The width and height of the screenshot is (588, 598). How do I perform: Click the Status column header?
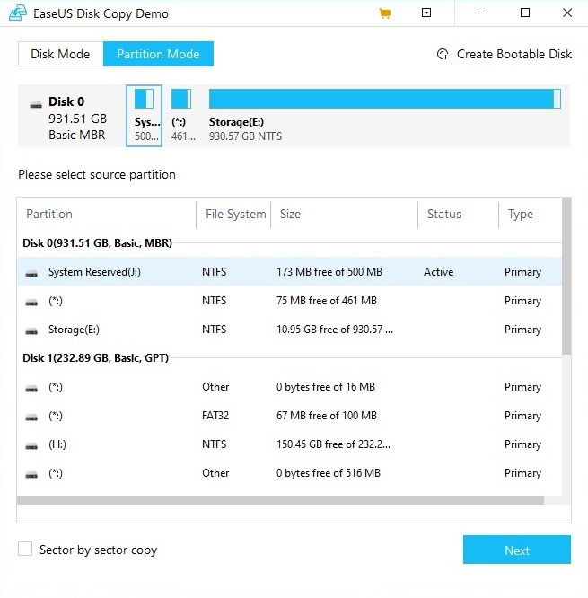tap(443, 214)
